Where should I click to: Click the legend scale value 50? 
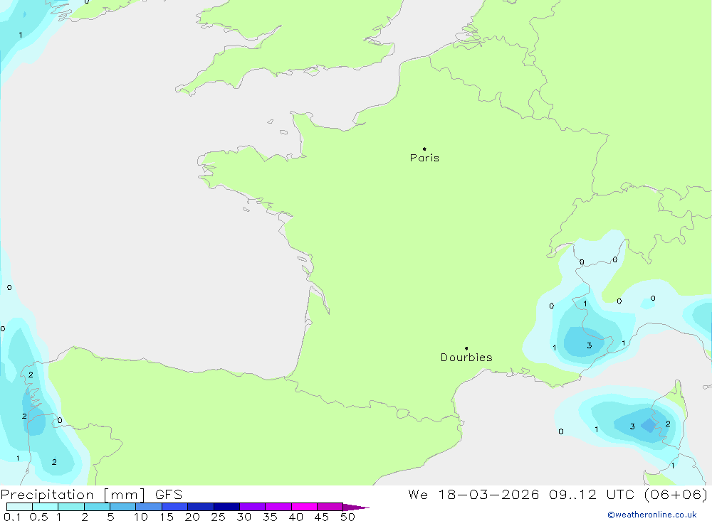tap(347, 517)
